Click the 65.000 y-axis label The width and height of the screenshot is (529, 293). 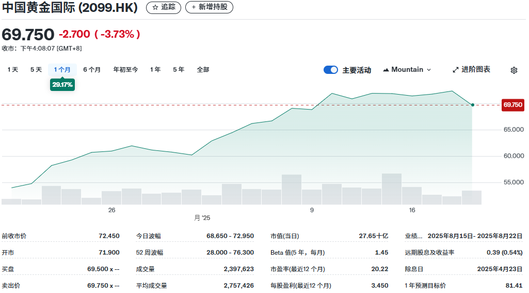pyautogui.click(x=514, y=129)
